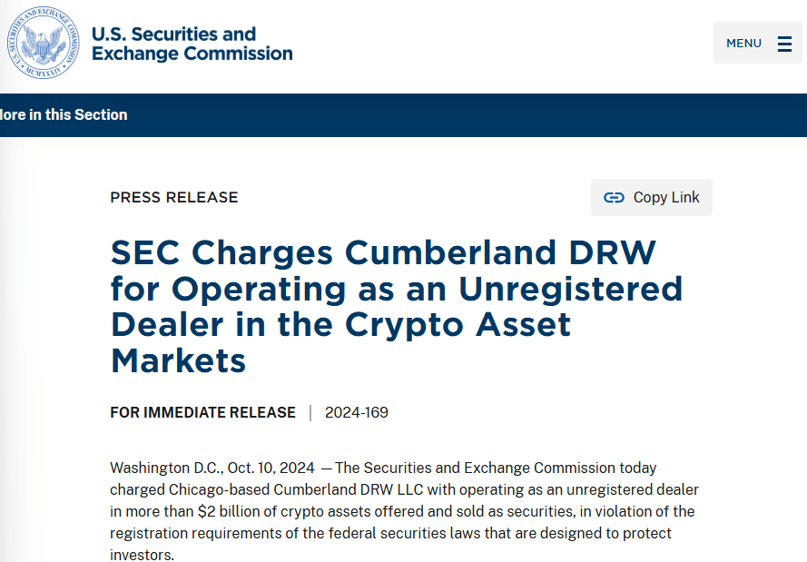Select the FOR IMMEDIATE RELEASE text
This screenshot has height=562, width=807.
click(202, 413)
